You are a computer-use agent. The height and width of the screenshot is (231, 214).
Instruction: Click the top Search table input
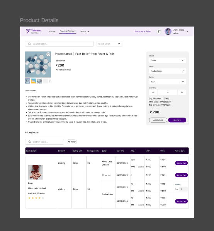pos(59,44)
